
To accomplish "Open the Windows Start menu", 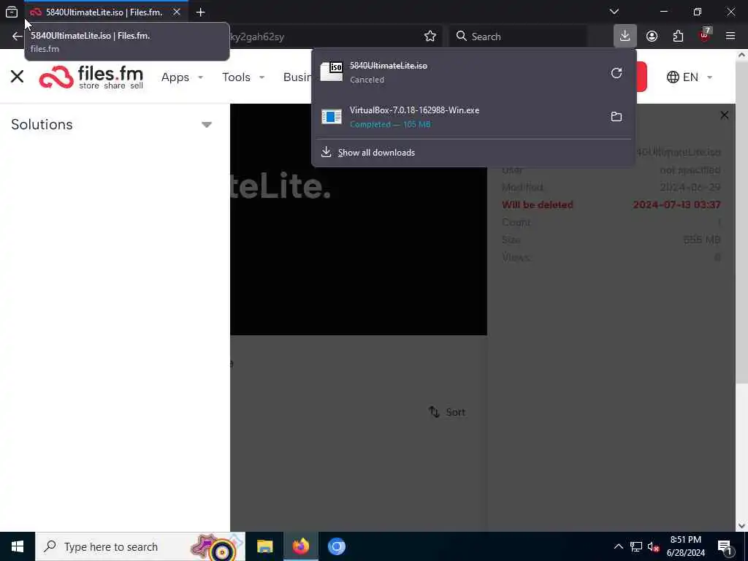I will (18, 546).
